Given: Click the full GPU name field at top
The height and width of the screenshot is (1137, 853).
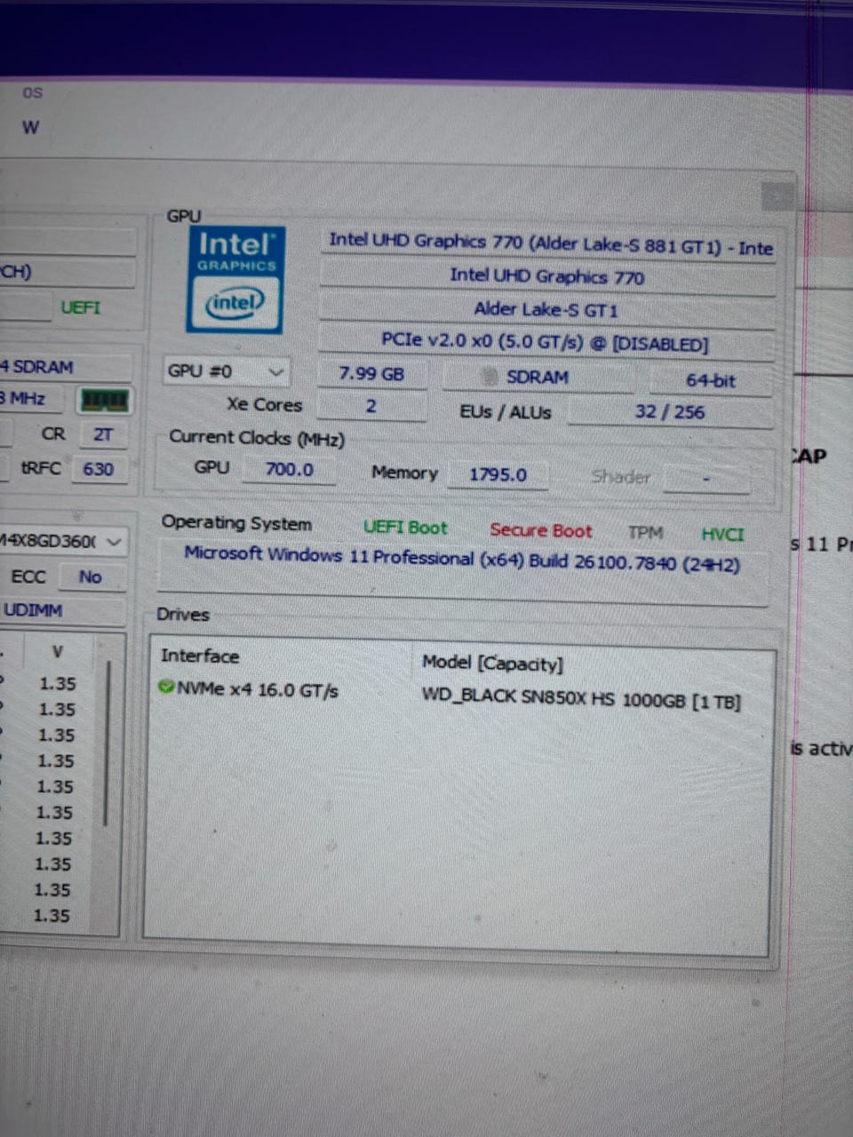Looking at the screenshot, I should (x=547, y=243).
